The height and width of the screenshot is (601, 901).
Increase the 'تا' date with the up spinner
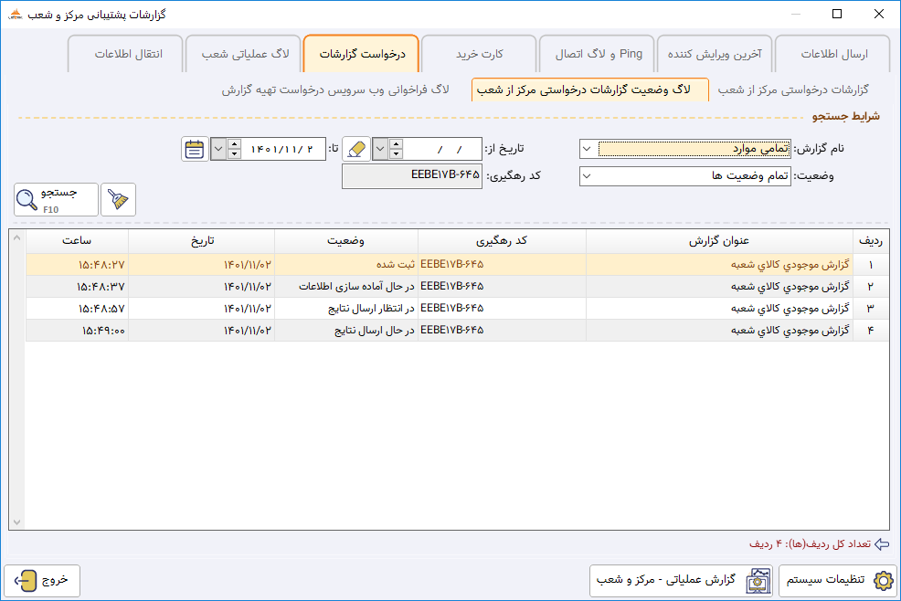point(234,143)
